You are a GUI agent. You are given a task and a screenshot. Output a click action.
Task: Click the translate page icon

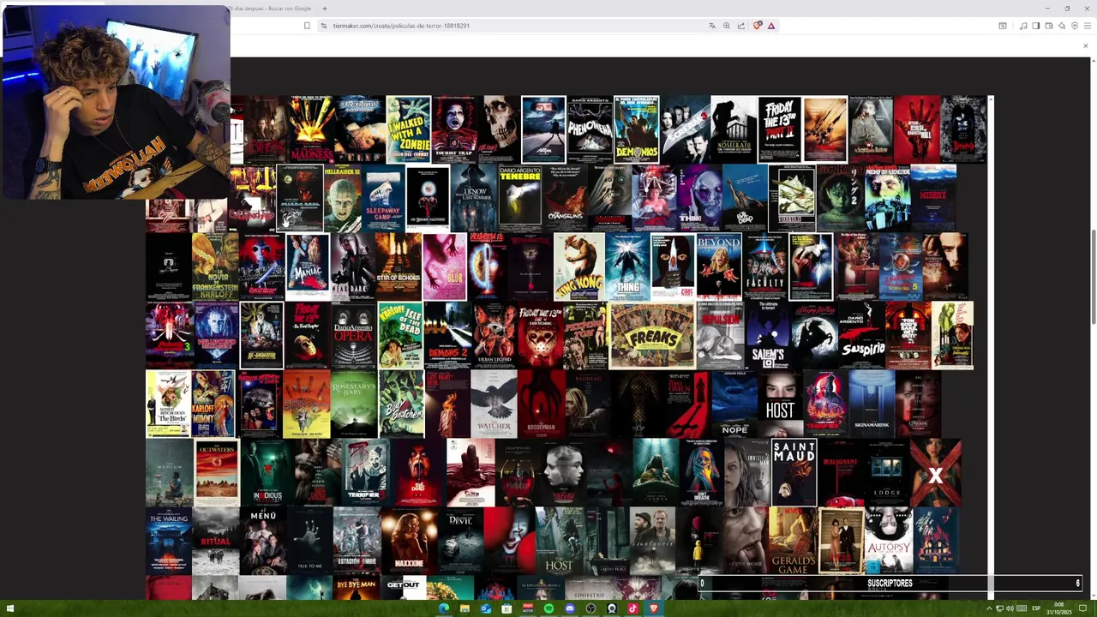pos(711,26)
